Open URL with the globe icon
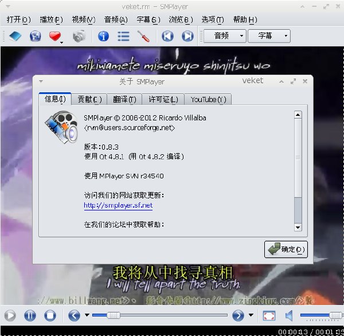This screenshot has height=336, width=344. [x=36, y=36]
